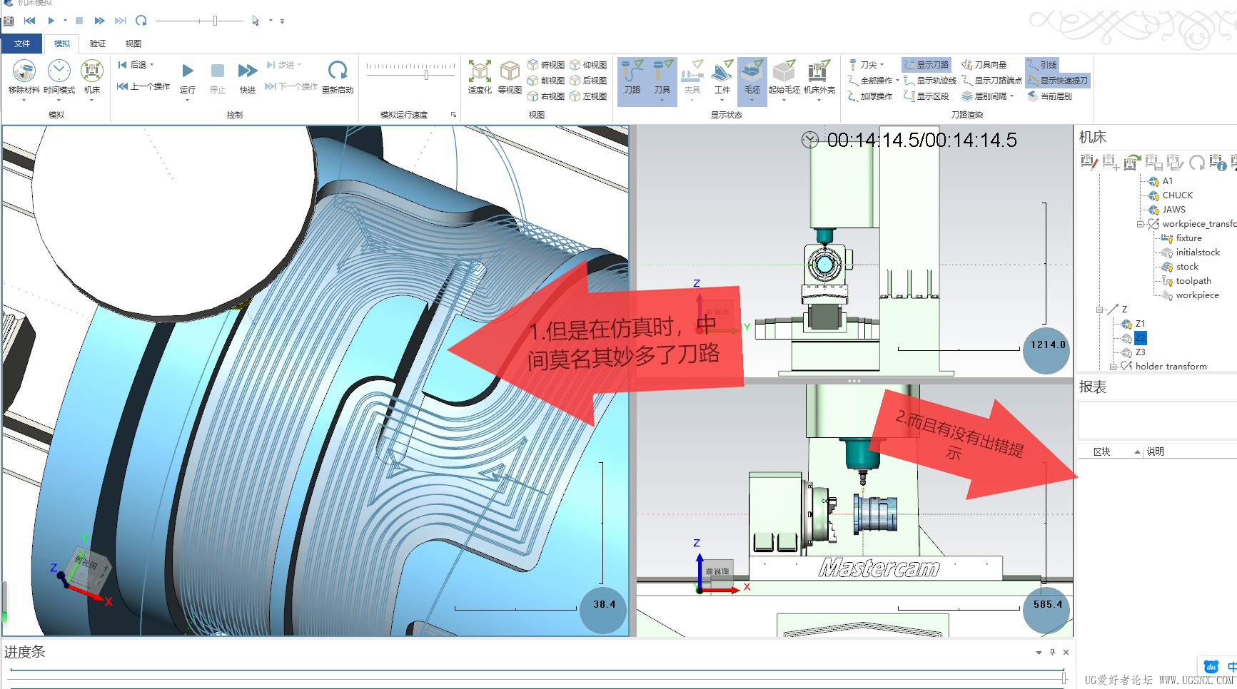Collapse the Z axis tree node
This screenshot has width=1237, height=689.
[1099, 310]
